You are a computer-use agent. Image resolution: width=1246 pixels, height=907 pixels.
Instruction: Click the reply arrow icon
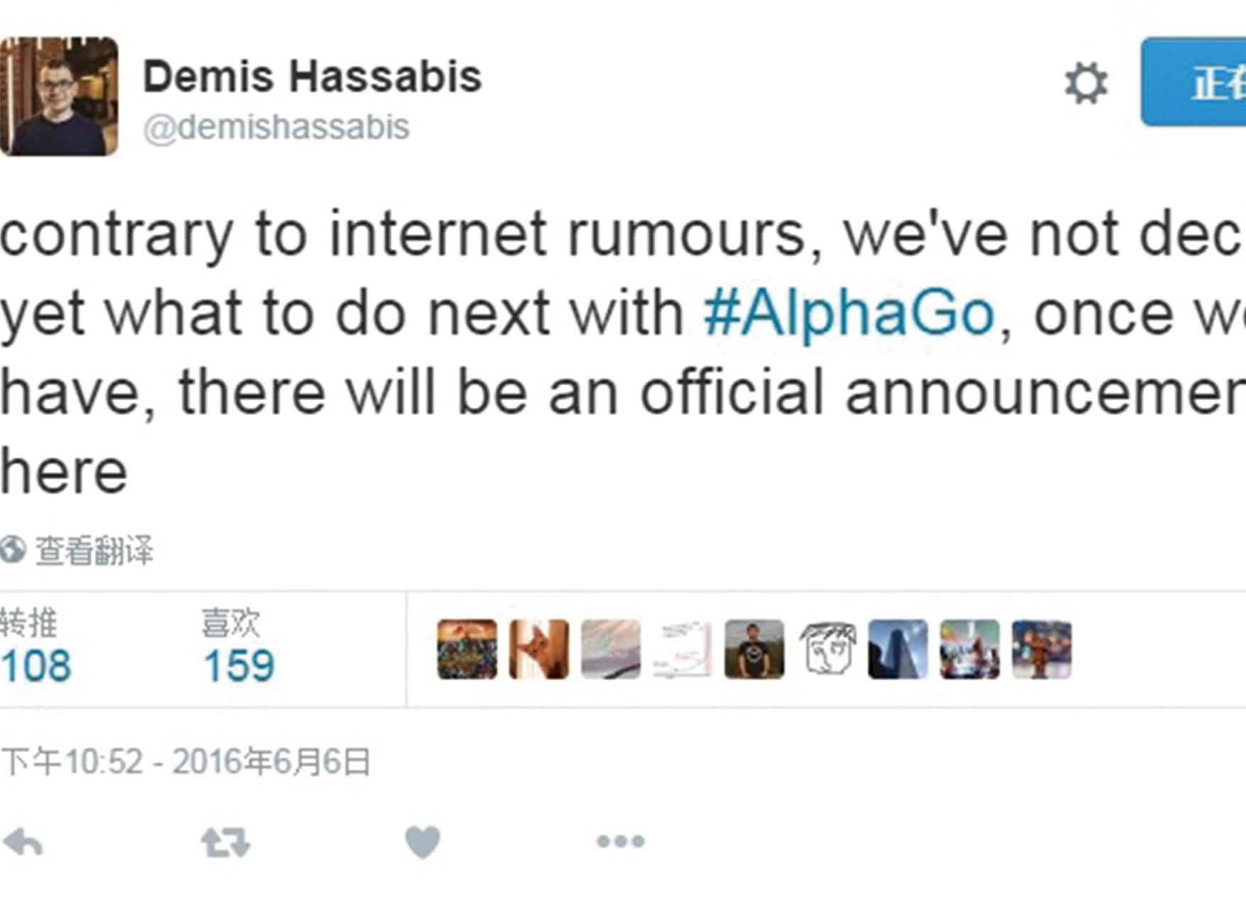(x=23, y=843)
